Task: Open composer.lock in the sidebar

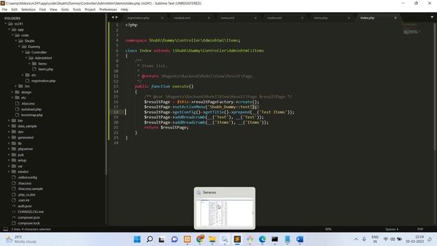Action: pyautogui.click(x=29, y=223)
